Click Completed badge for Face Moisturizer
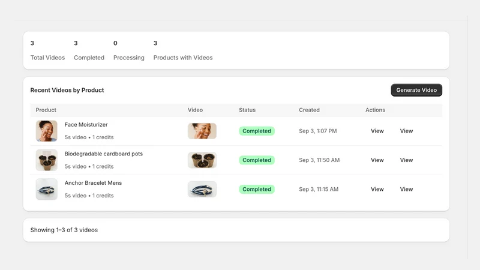The height and width of the screenshot is (270, 480). [257, 131]
